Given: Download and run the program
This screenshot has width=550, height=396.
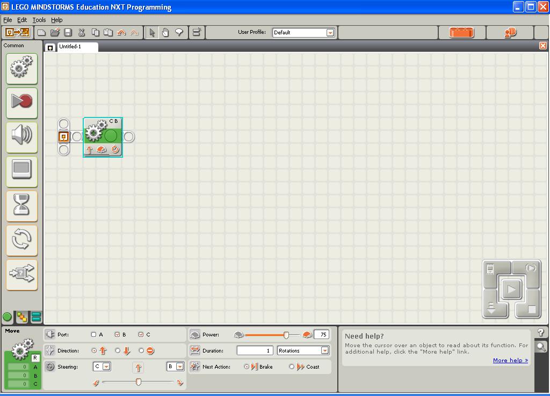Looking at the screenshot, I should pyautogui.click(x=511, y=289).
